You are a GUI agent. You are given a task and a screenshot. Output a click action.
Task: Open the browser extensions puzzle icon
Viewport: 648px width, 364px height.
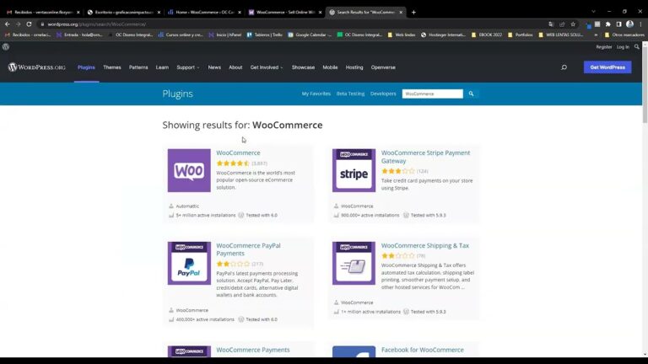pos(607,24)
